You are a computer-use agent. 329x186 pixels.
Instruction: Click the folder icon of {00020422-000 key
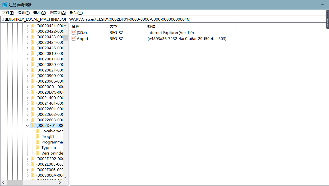pos(32,31)
